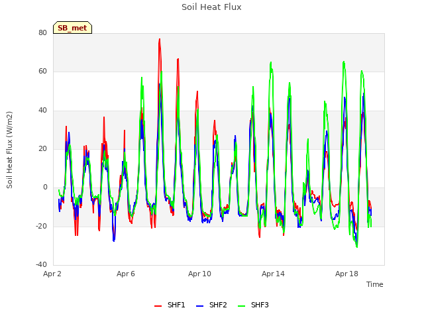Click the highest red SHF1 peak near 77
Screen dimensions: 424x318
point(160,40)
